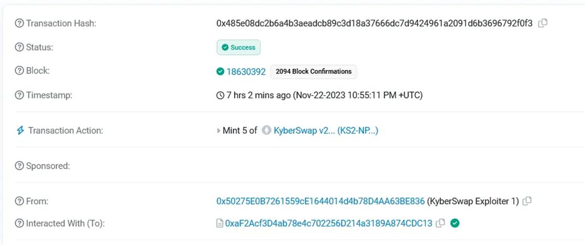585x245 pixels.
Task: Click help icon next to Timestamp label
Action: pyautogui.click(x=19, y=95)
